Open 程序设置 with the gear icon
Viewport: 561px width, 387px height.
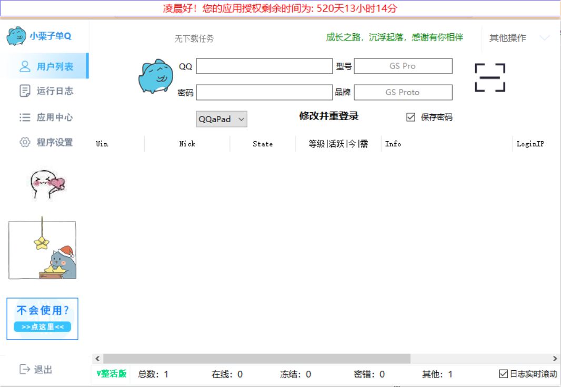(25, 142)
